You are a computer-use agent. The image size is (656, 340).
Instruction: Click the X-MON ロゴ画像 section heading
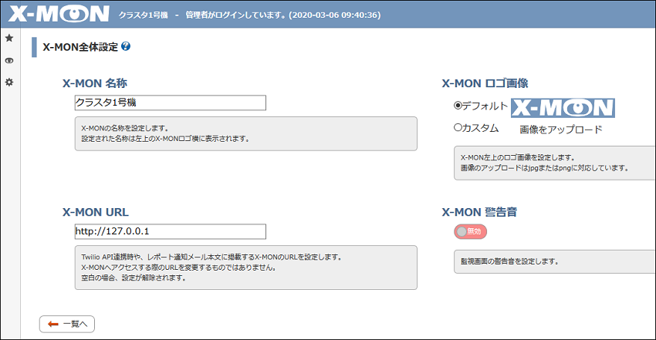click(x=485, y=83)
